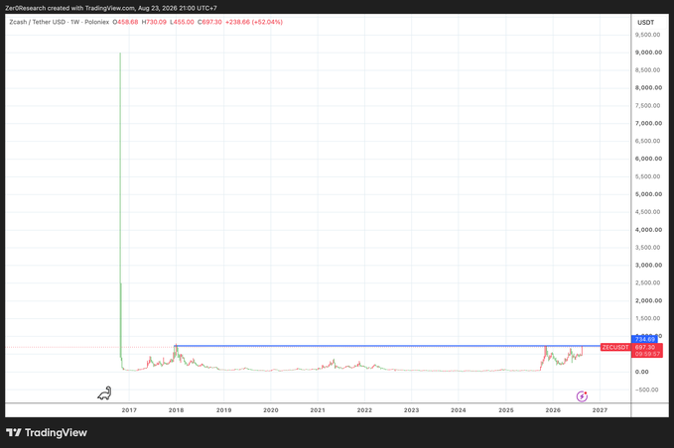This screenshot has height=448, width=674.
Task: Click the 9,500.00 price axis label
Action: (x=647, y=35)
